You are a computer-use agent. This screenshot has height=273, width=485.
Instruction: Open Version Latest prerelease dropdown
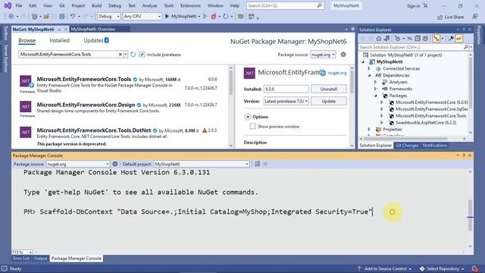(286, 101)
